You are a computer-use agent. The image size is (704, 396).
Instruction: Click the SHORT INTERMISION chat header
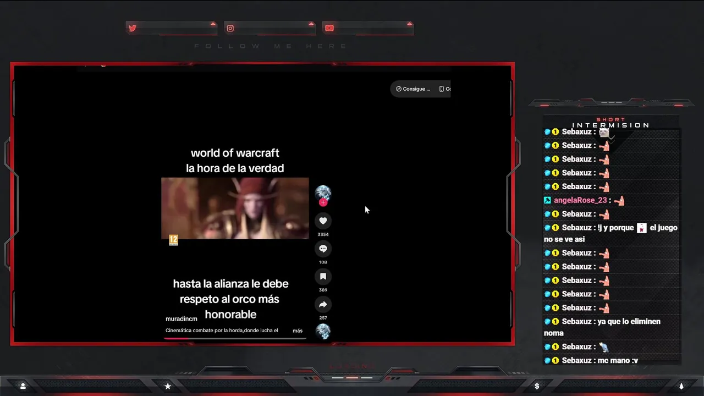611,123
